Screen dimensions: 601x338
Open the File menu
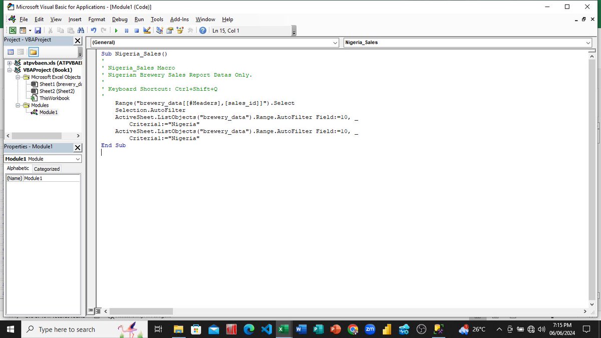point(24,19)
